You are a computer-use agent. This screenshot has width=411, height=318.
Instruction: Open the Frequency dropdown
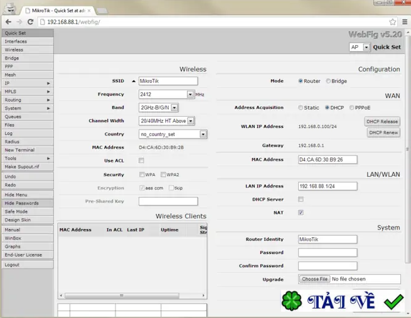[x=190, y=95]
